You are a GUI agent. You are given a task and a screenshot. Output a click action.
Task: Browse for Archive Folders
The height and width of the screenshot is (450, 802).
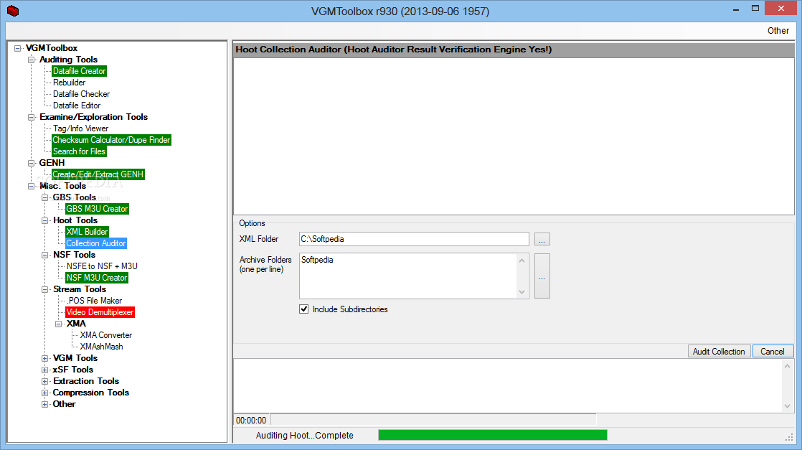pos(542,276)
